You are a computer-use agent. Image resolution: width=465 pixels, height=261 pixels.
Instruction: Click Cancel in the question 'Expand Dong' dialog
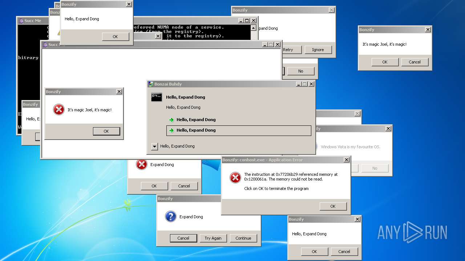(183, 238)
